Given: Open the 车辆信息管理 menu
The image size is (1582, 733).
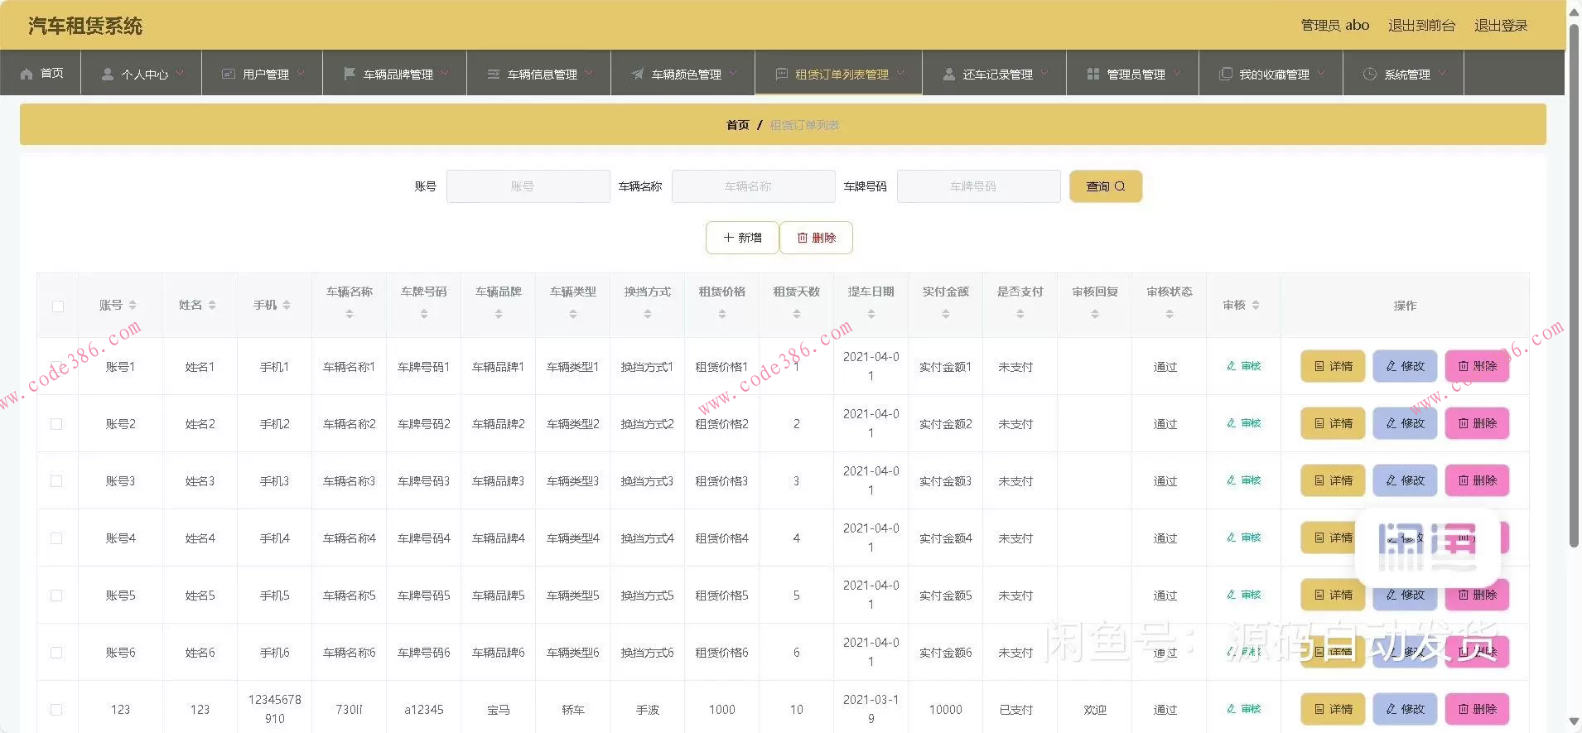Looking at the screenshot, I should click(539, 73).
